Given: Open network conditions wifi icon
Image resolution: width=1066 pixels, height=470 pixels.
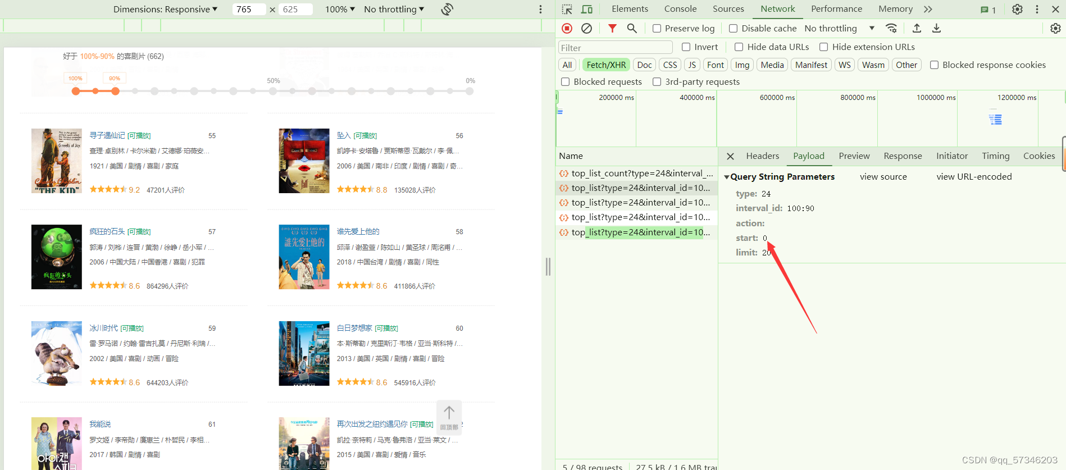Looking at the screenshot, I should 891,28.
